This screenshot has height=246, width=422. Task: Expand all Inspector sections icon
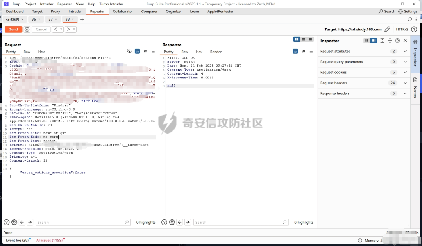(x=382, y=41)
